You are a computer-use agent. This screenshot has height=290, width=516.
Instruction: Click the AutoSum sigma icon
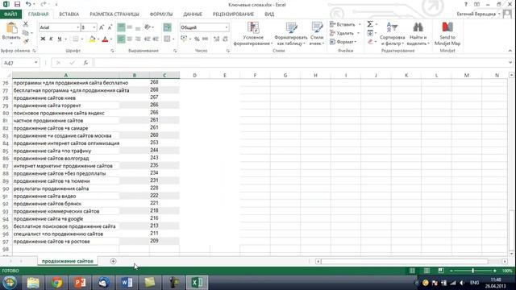point(370,24)
